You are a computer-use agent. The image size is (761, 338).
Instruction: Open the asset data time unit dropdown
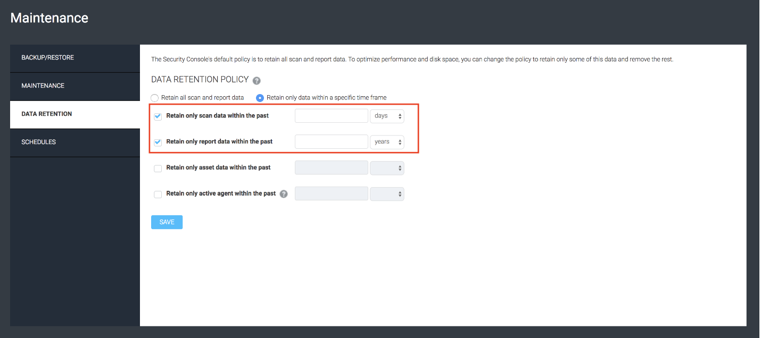387,168
